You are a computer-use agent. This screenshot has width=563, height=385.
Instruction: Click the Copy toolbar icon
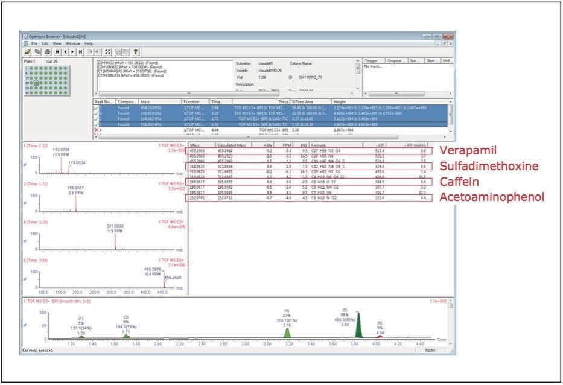pos(37,52)
